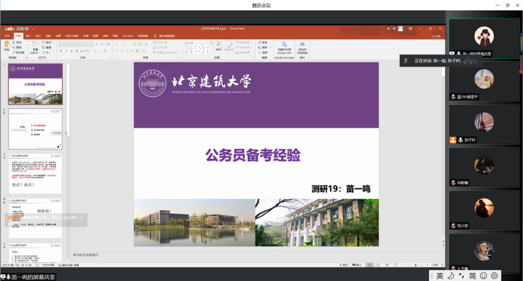Open the font name dropdown
Viewport: 523px width, 281px height.
point(92,43)
